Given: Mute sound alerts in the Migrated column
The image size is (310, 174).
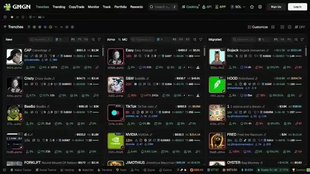Looking at the screenshot, I should 296,39.
